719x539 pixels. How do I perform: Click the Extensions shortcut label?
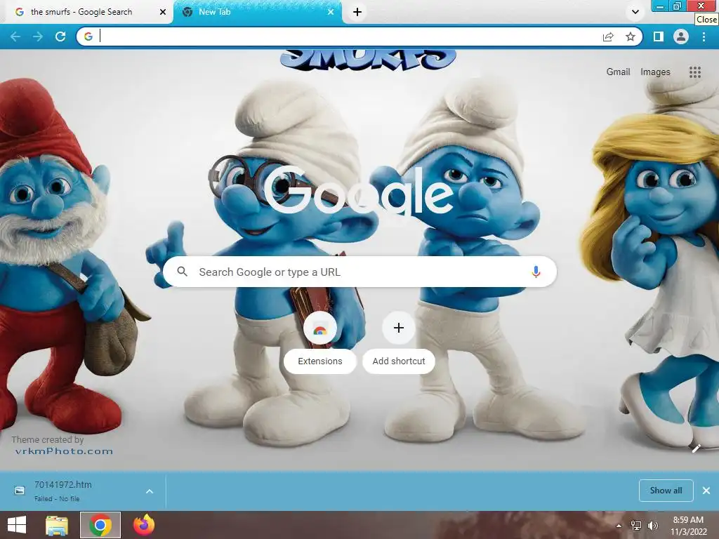(x=320, y=361)
